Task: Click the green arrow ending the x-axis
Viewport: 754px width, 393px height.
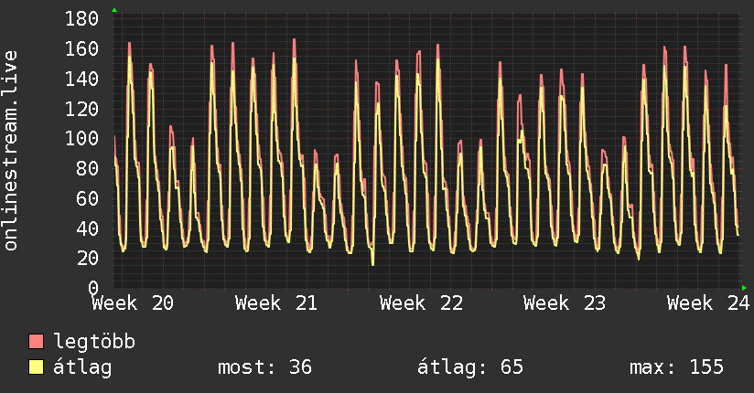Action: point(744,288)
